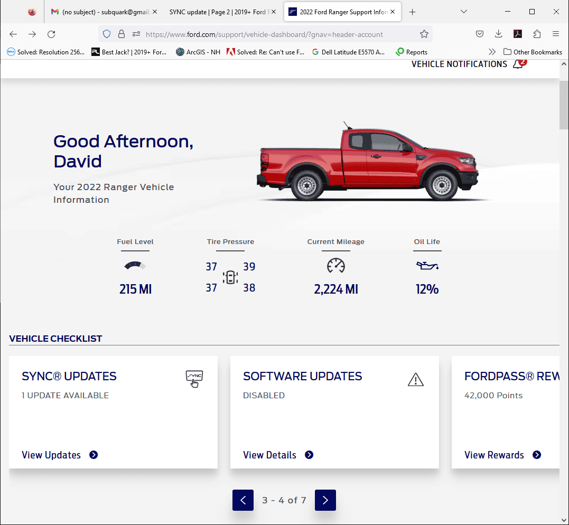Click the front-right tire pressure 39
569x525 pixels.
(249, 267)
